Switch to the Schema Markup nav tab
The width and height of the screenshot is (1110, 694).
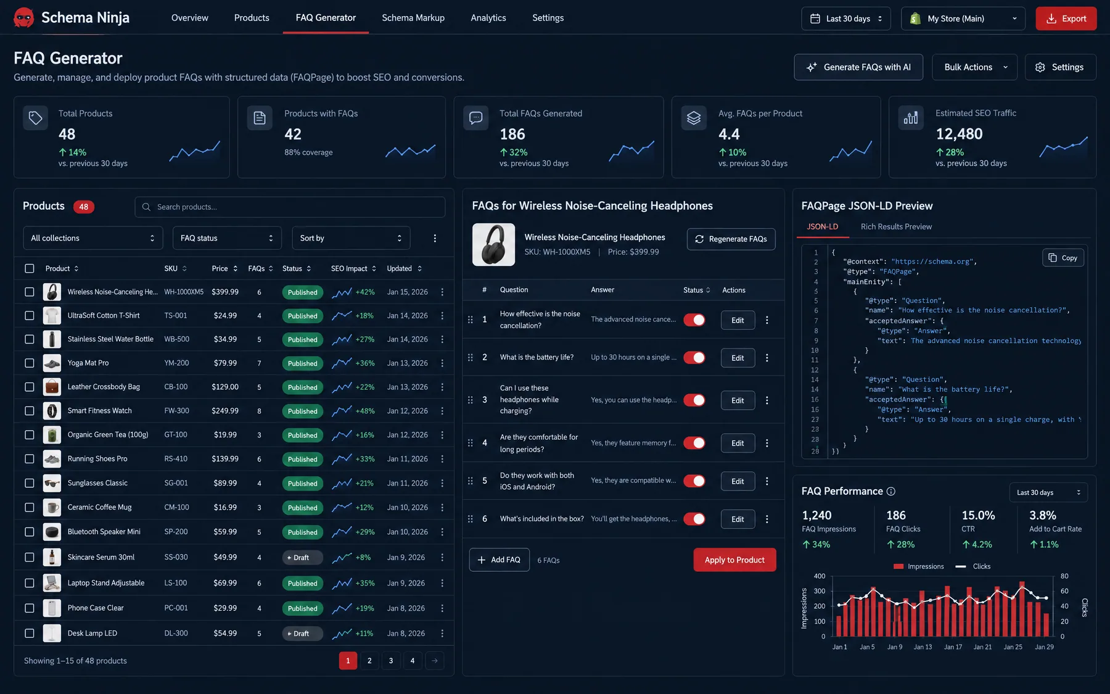point(413,18)
